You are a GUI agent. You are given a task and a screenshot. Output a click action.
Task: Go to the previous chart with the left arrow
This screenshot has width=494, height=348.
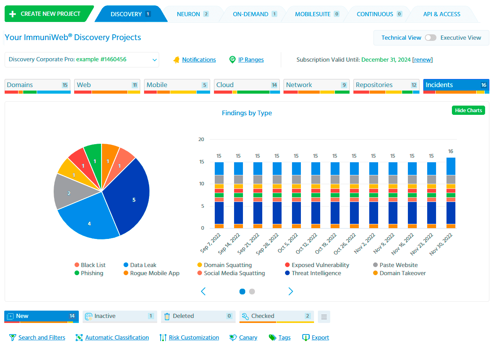point(203,291)
